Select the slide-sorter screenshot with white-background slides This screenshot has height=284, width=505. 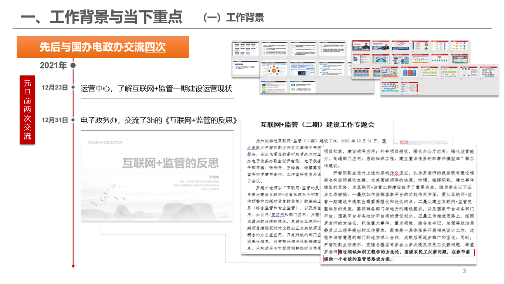coord(302,67)
